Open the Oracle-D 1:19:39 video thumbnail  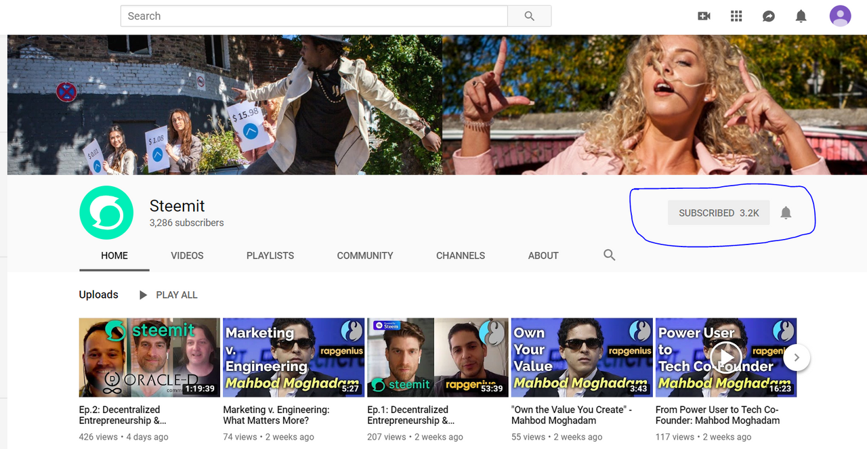(x=150, y=358)
